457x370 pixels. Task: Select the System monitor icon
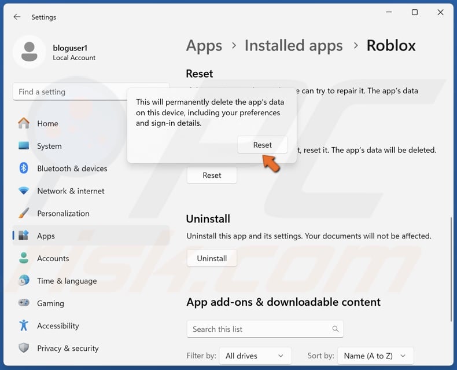pyautogui.click(x=24, y=146)
